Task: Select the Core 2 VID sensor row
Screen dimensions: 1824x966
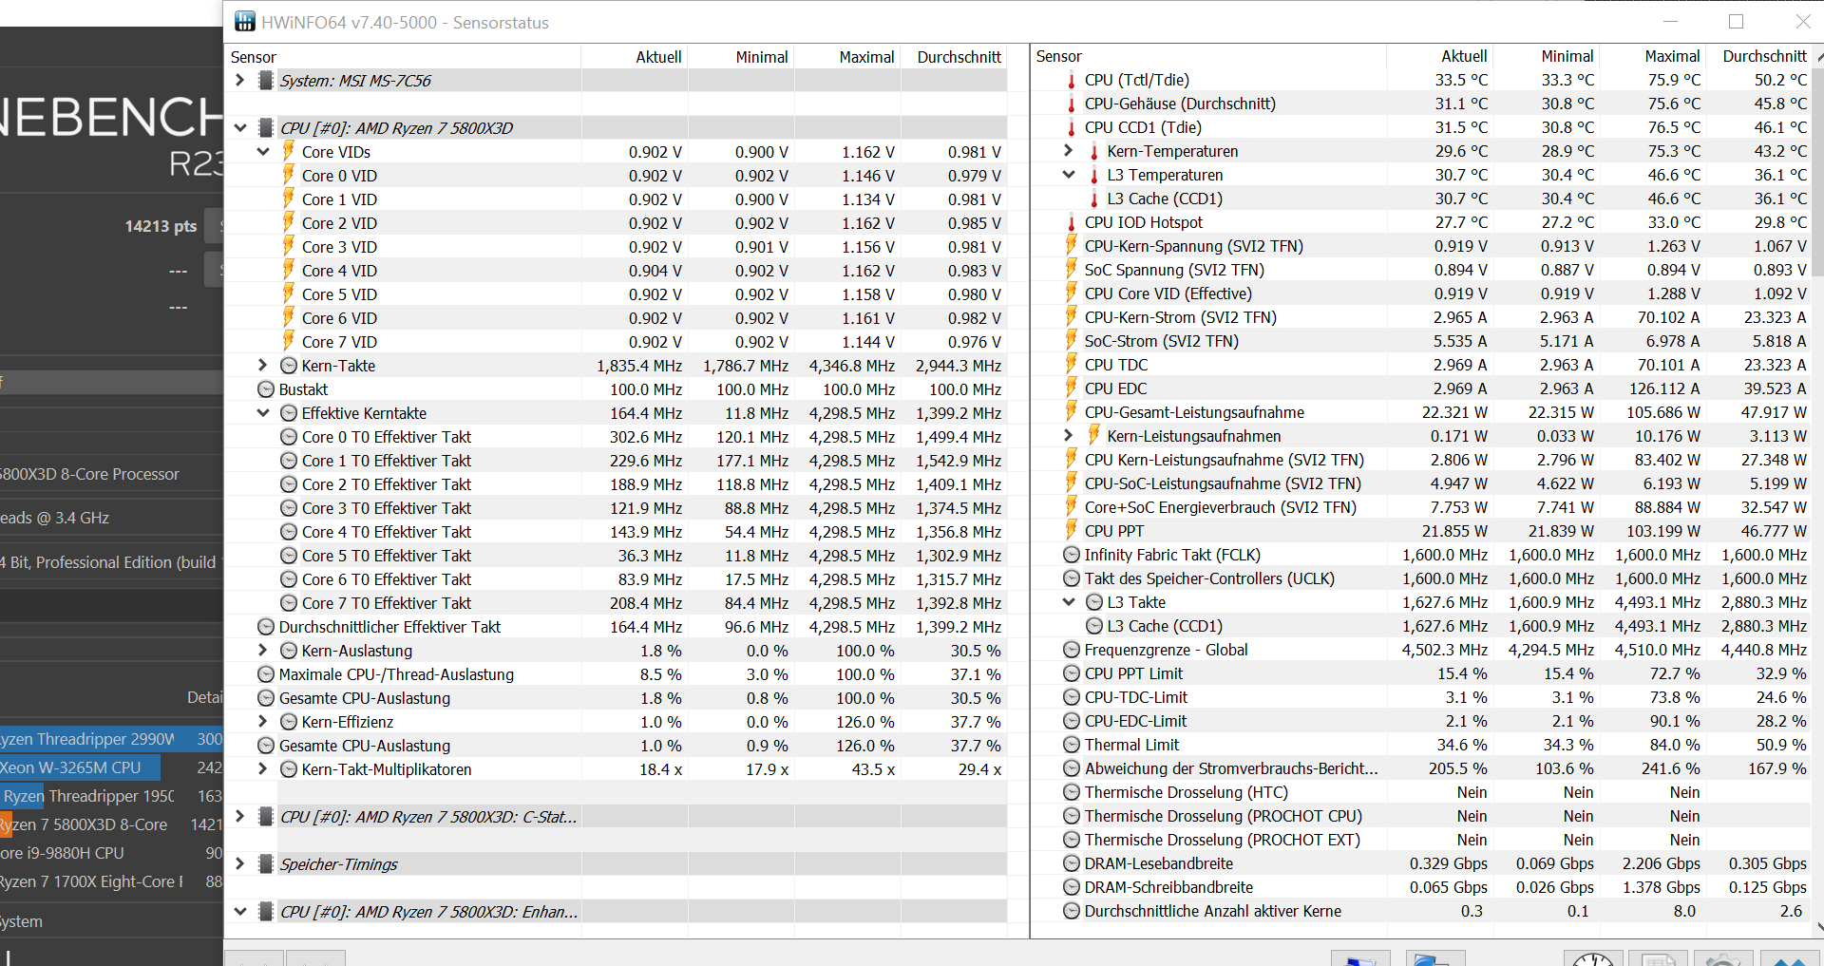Action: [617, 223]
